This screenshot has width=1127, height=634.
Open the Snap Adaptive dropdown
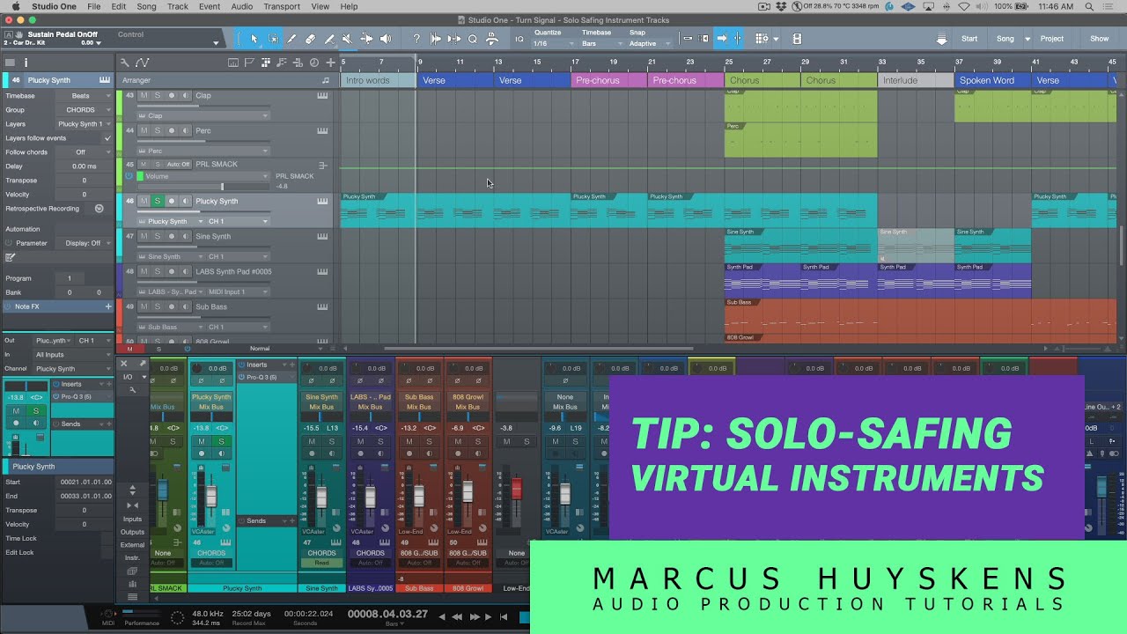pos(649,43)
